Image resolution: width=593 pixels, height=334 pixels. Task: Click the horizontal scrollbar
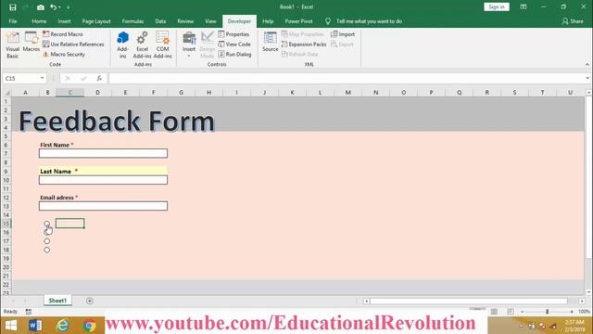(x=468, y=301)
